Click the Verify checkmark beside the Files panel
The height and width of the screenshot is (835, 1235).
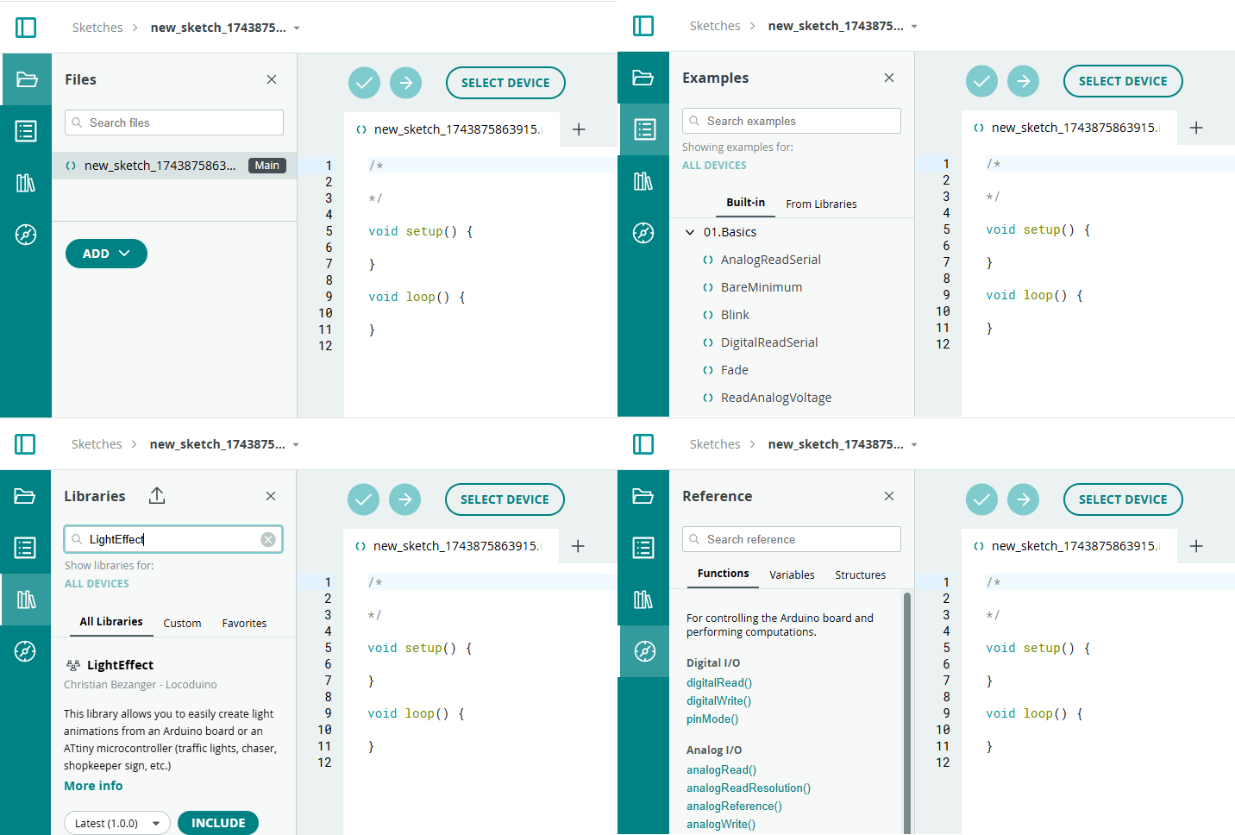point(364,83)
